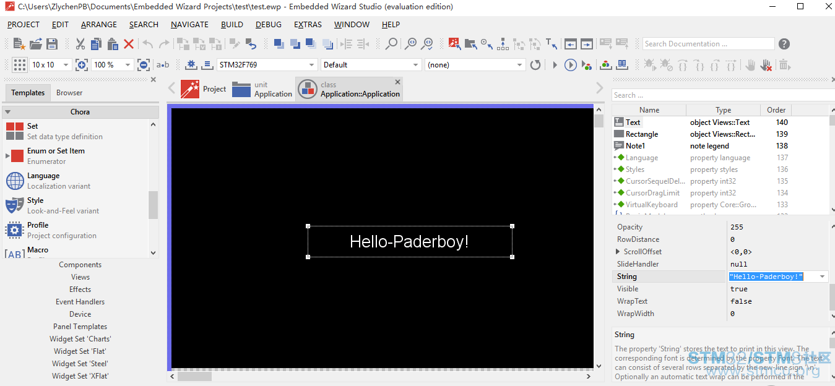Open the Views templates group

[80, 277]
